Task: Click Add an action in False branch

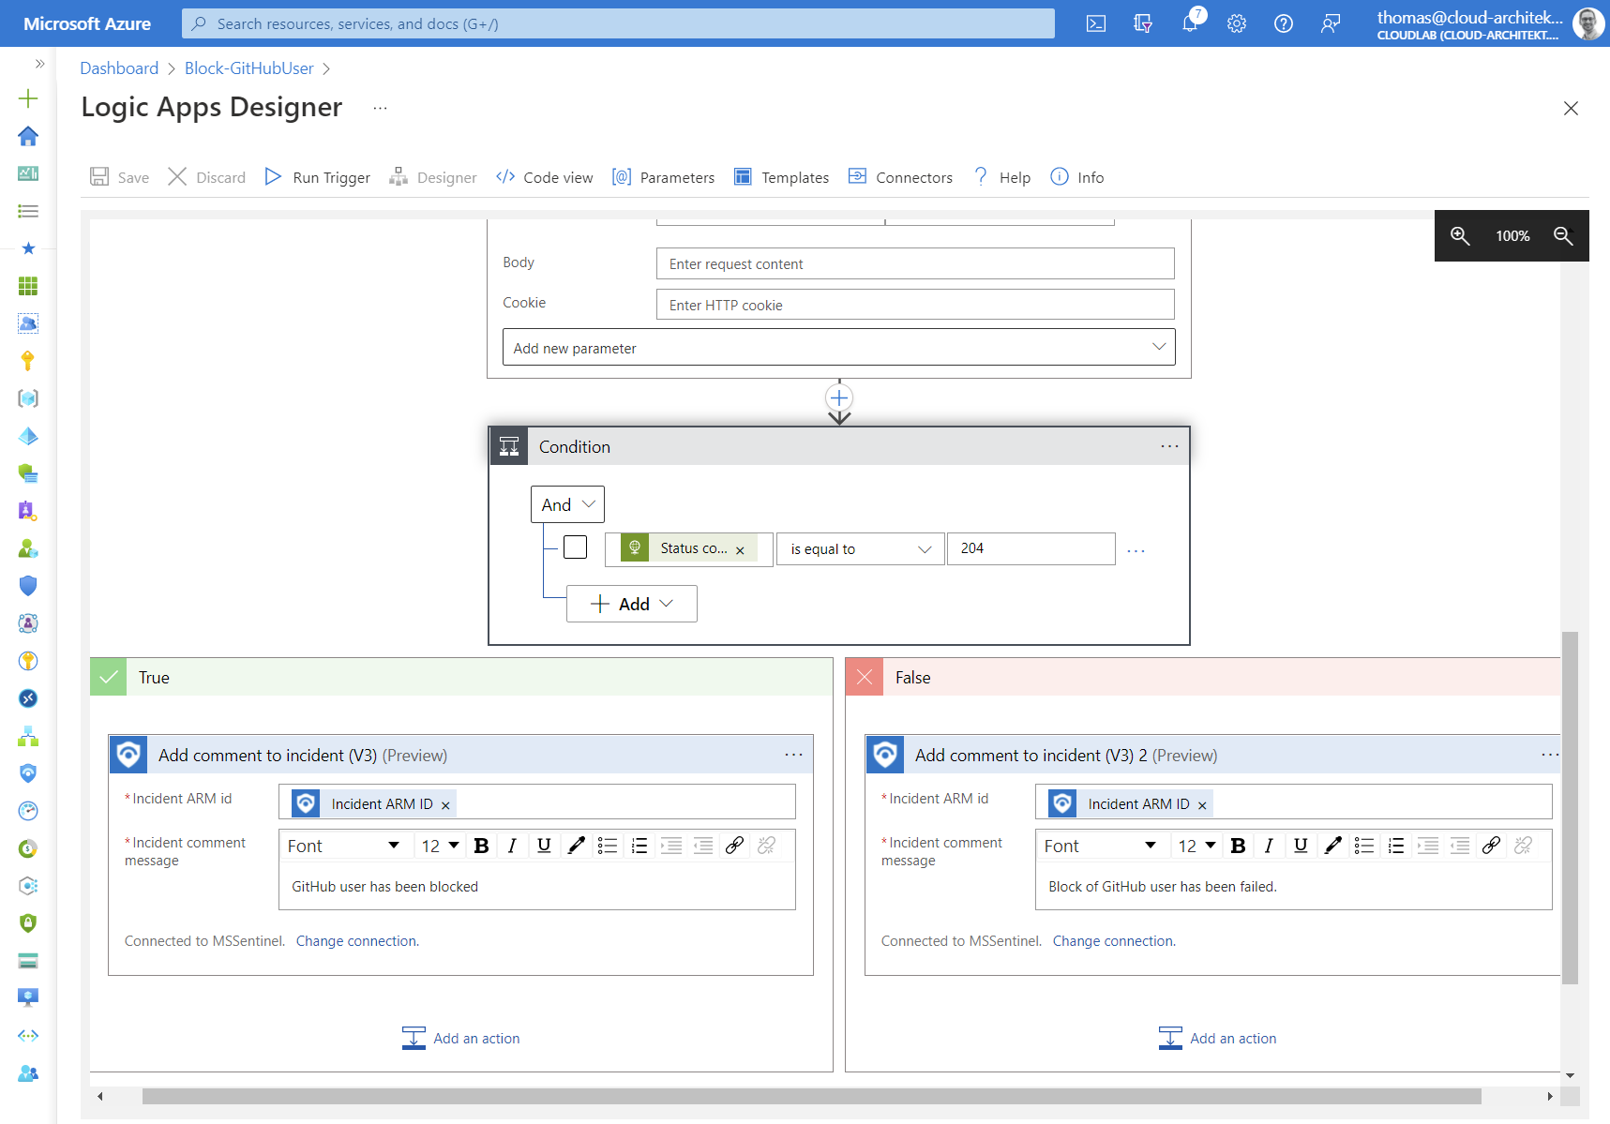Action: click(1217, 1038)
